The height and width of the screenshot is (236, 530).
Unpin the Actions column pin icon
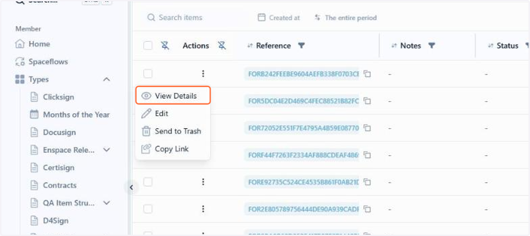pos(222,46)
